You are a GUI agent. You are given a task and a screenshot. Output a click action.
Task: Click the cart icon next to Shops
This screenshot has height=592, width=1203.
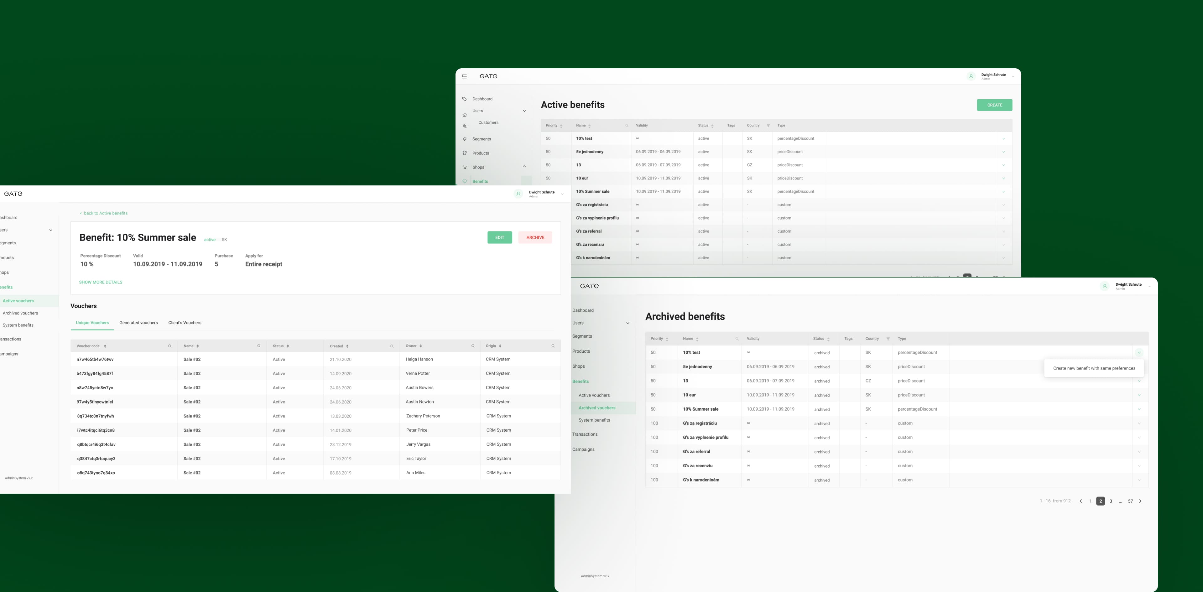(x=464, y=167)
